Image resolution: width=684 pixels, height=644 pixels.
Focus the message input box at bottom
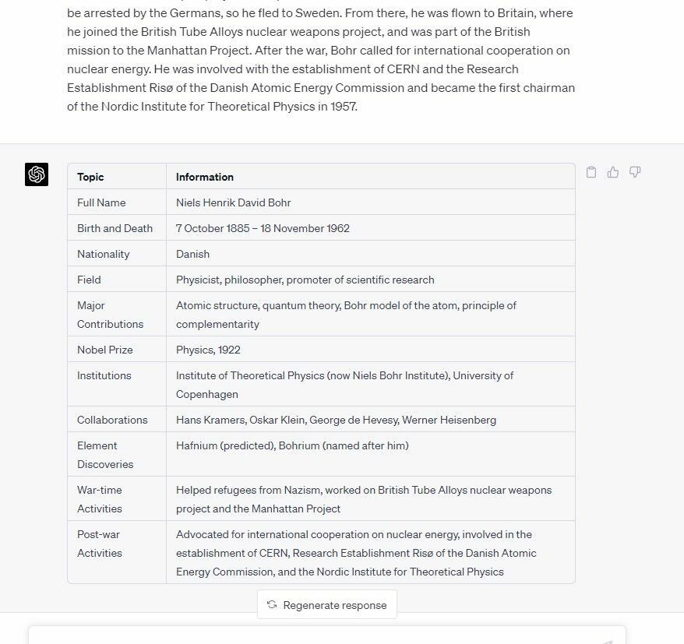[x=327, y=635]
